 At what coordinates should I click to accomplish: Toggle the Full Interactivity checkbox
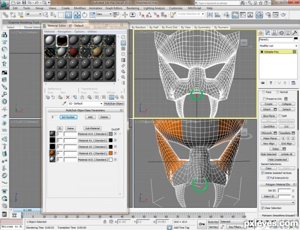(x=268, y=178)
